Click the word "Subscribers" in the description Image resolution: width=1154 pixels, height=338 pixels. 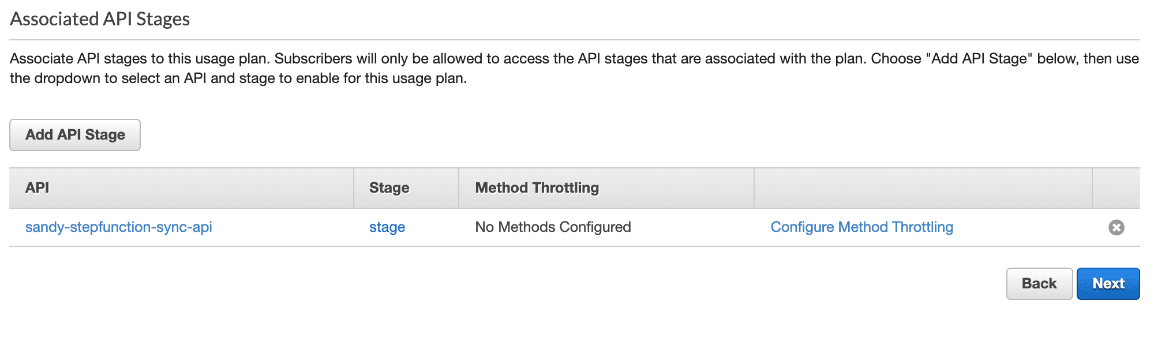(313, 59)
